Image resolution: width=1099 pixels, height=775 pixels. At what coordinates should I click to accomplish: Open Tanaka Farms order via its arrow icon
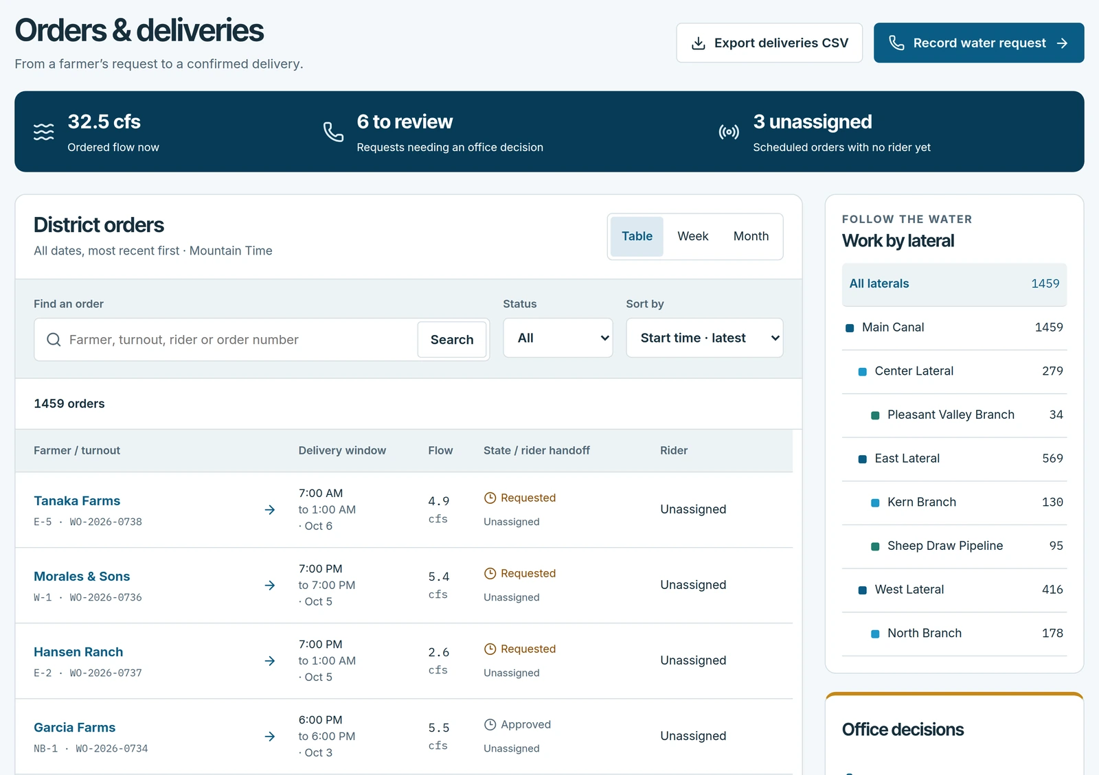[270, 509]
